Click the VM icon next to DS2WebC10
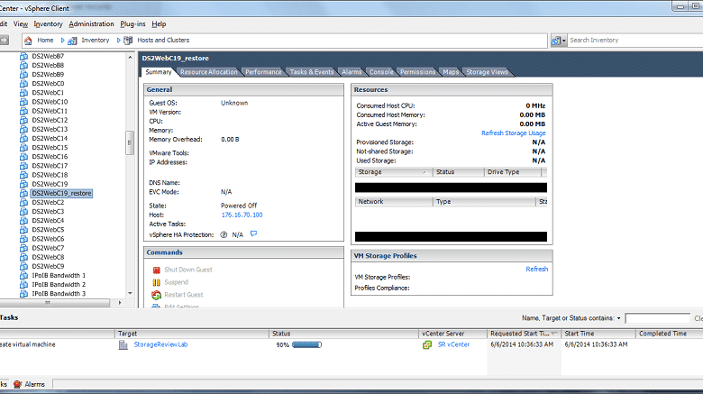Viewport: 703px width, 394px height. pos(23,102)
